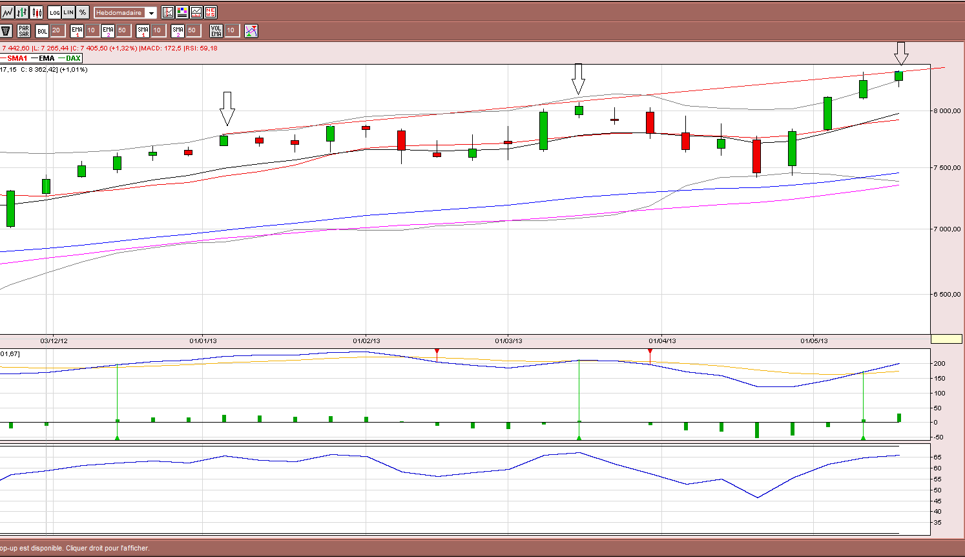965x557 pixels.
Task: Click the 35 RSI scale label
Action: tap(938, 523)
